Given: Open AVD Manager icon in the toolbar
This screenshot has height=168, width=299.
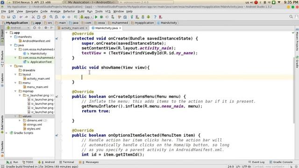Looking at the screenshot, I should click(x=137, y=17).
